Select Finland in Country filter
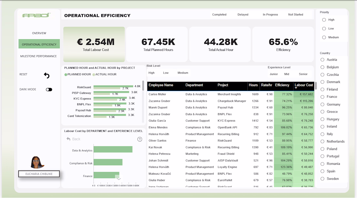Image resolution: width=357 pixels, height=198 pixels. click(322, 89)
